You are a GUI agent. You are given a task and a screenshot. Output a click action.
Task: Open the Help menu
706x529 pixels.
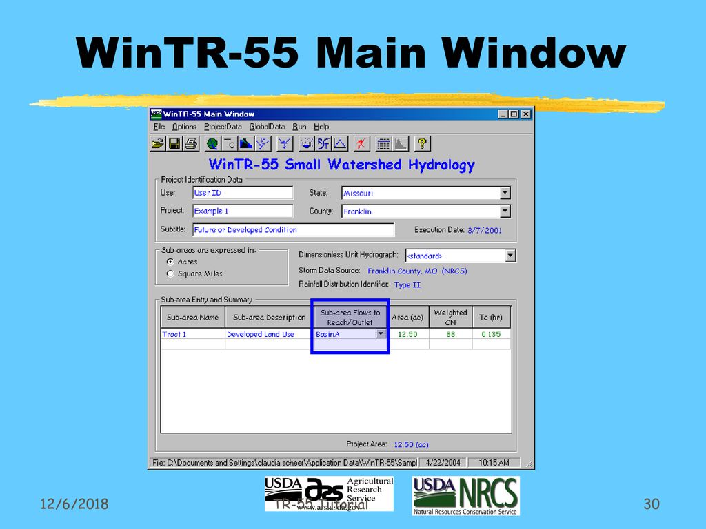coord(321,127)
